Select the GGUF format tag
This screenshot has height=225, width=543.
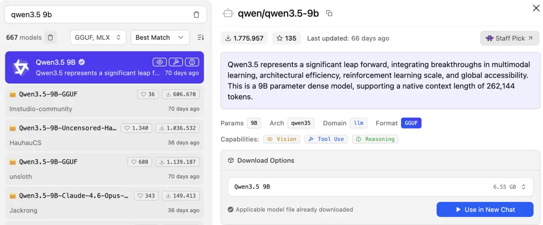coord(411,123)
